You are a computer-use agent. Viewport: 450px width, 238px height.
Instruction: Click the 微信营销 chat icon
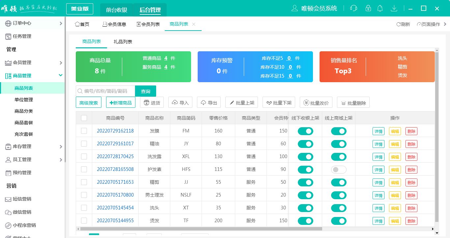[x=9, y=212]
